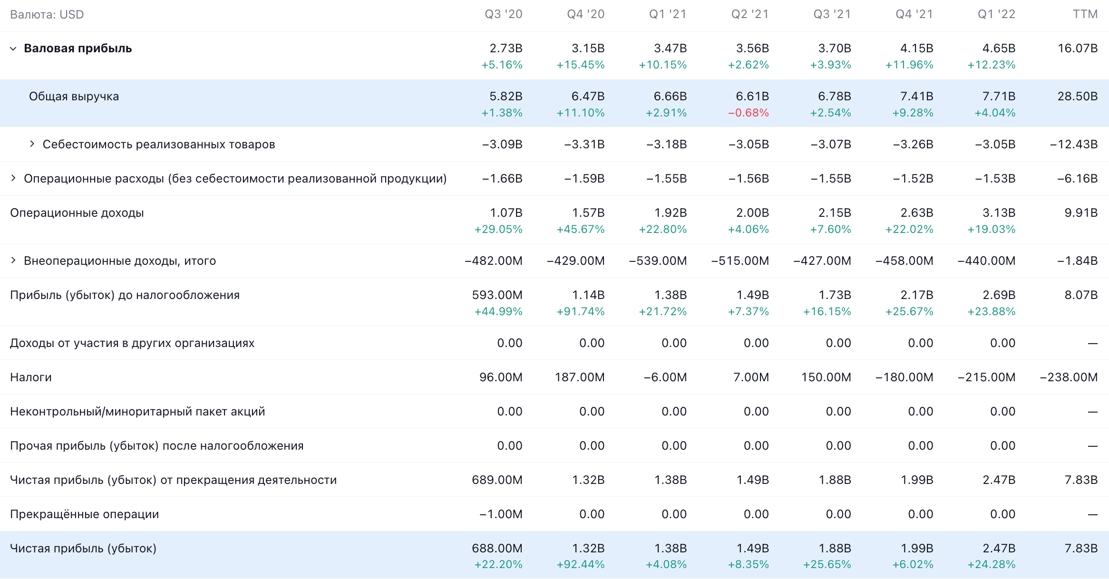Select Неконтрольный/миноритарный пакет акций label
Viewport: 1109px width, 579px height.
click(137, 411)
